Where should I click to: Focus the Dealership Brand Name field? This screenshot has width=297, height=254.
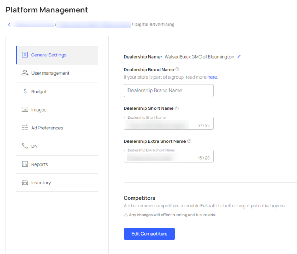(168, 91)
